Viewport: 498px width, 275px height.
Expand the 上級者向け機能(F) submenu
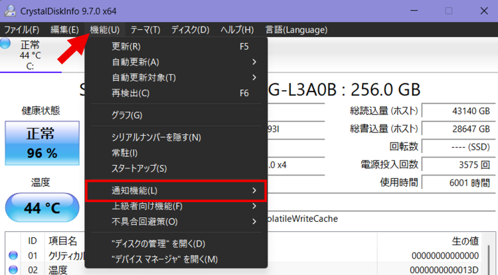coord(176,206)
